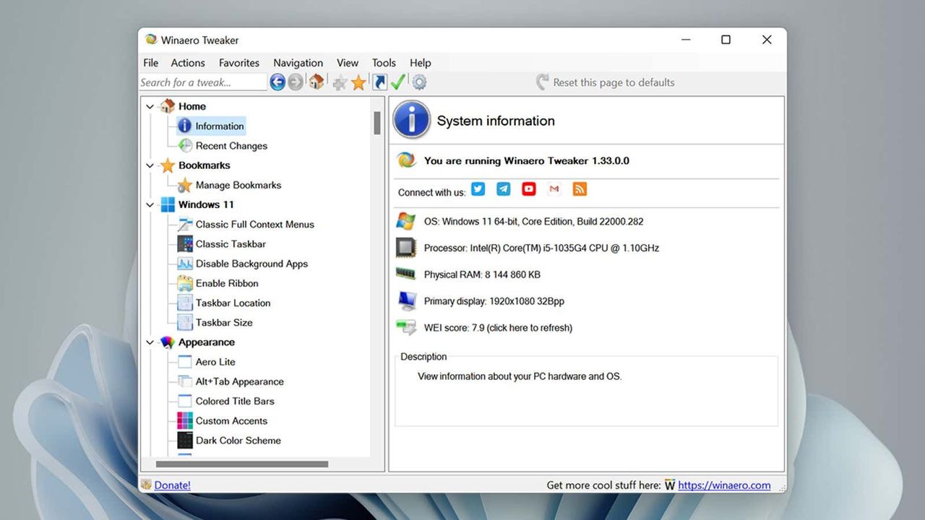Image resolution: width=925 pixels, height=520 pixels.
Task: Open the Gmail connect icon
Action: pos(554,189)
